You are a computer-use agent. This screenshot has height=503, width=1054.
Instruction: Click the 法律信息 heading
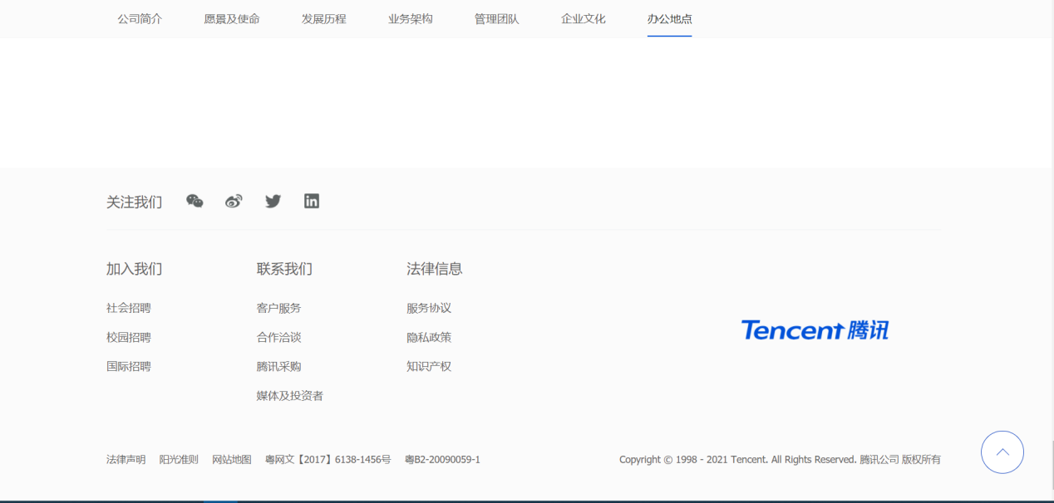click(x=435, y=269)
